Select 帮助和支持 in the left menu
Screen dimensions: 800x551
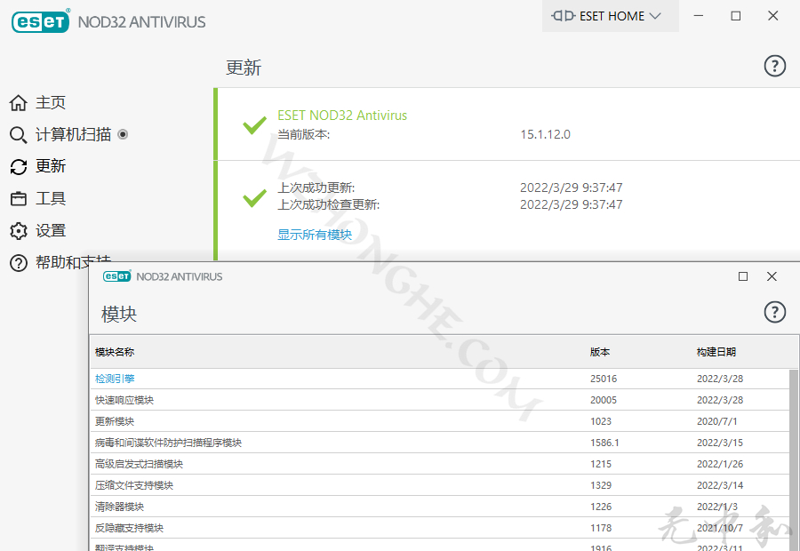click(x=59, y=262)
